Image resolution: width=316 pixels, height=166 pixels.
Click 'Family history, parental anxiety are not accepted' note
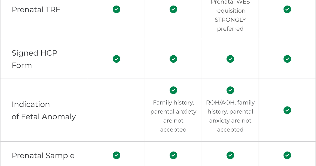(173, 116)
